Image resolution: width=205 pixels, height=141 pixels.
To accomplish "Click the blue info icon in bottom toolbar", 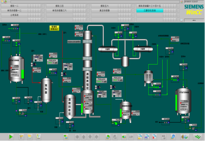I will 173,137.
